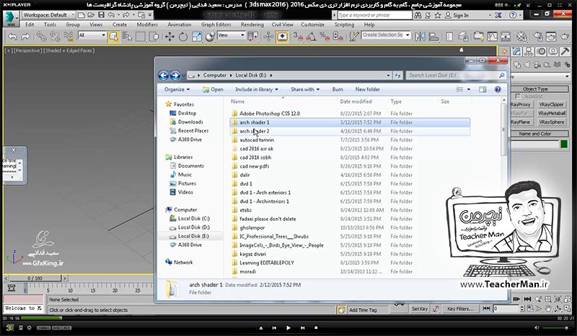Open the Modify panel tab icon
577x336 pixels.
(516, 51)
